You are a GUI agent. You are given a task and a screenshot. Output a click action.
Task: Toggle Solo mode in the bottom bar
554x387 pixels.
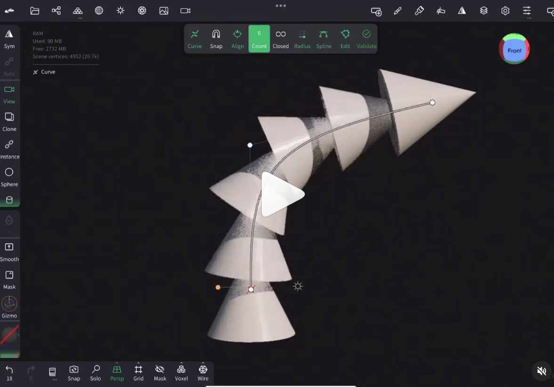coord(96,372)
